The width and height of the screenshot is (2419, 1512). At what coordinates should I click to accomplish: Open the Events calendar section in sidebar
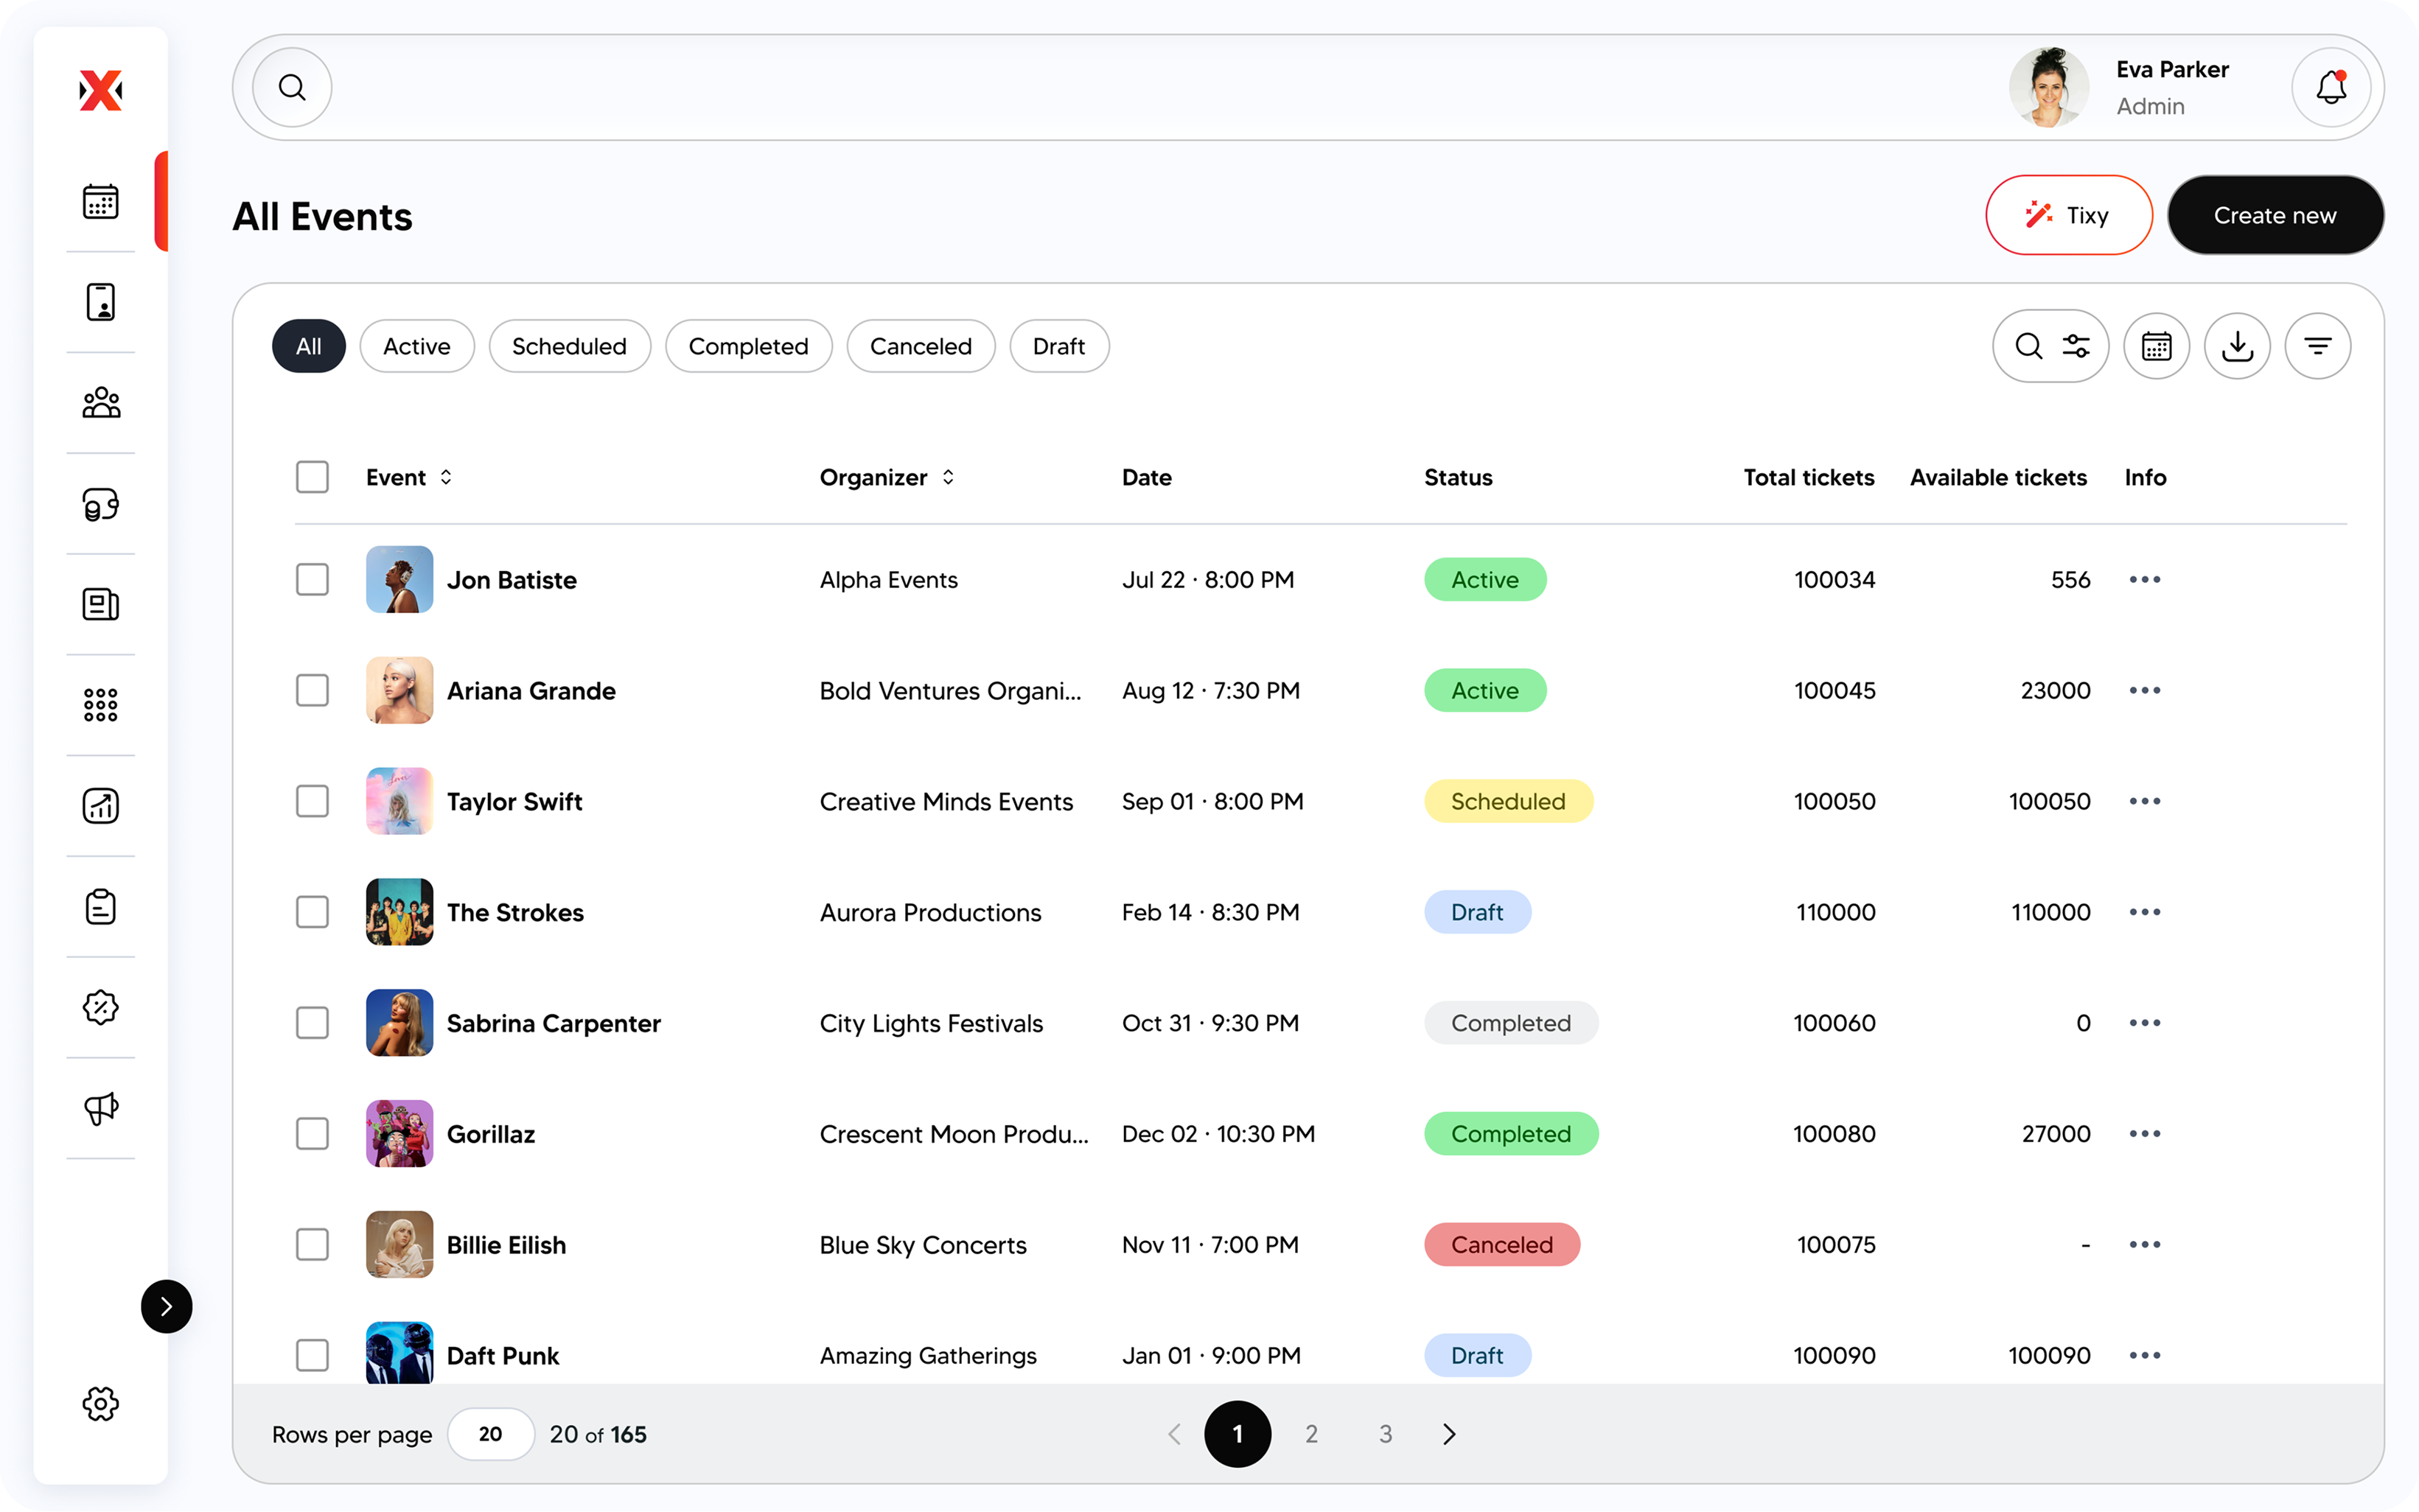coord(100,201)
